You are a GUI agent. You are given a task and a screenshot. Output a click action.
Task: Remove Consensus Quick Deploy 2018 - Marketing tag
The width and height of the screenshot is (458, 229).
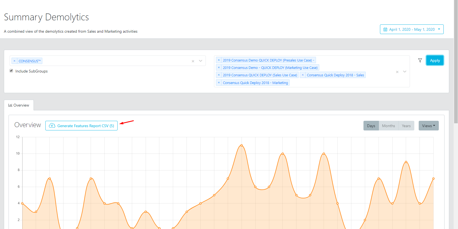pyautogui.click(x=219, y=83)
